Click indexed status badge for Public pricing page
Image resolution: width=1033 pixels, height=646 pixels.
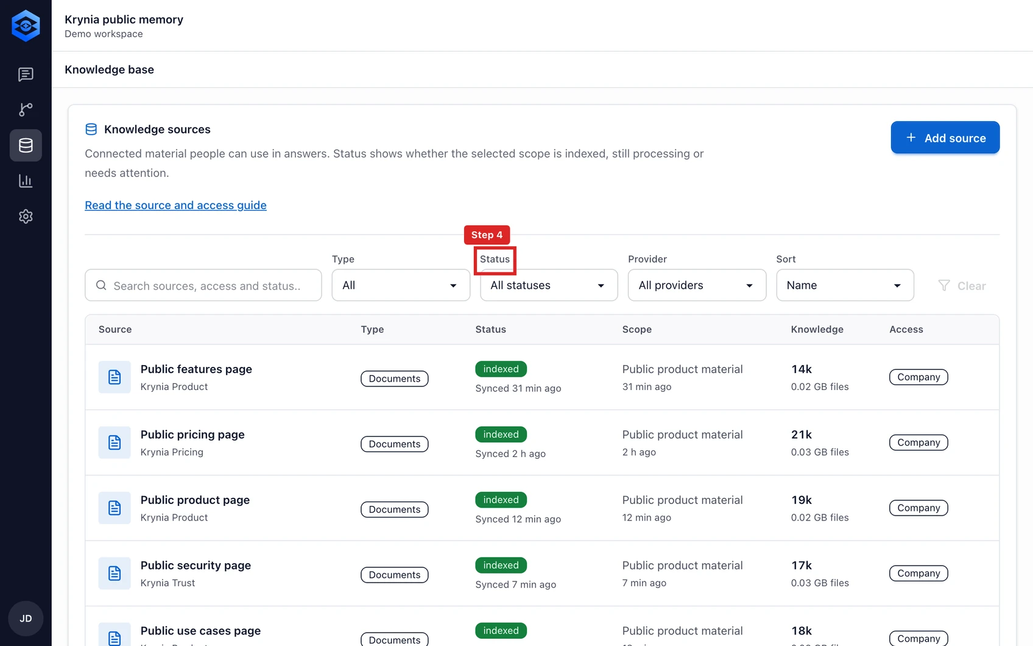pyautogui.click(x=501, y=435)
